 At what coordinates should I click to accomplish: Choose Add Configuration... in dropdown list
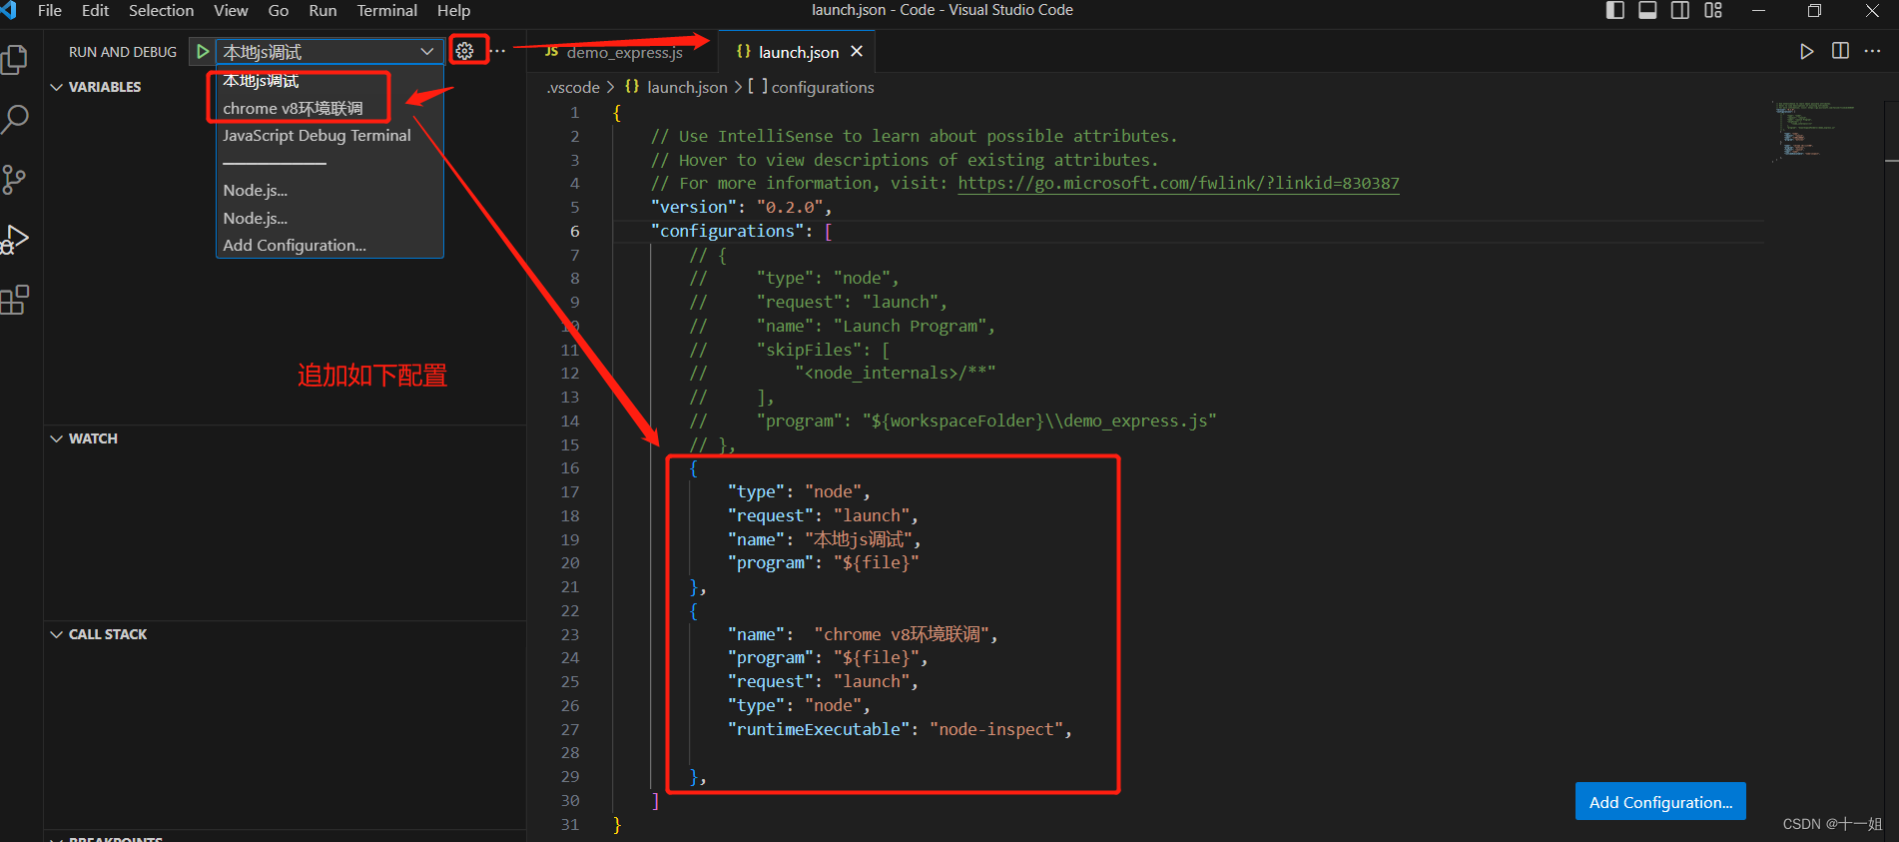(x=329, y=246)
